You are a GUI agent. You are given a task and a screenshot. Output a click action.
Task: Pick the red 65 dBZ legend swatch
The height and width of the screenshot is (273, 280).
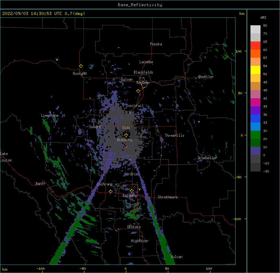click(255, 45)
